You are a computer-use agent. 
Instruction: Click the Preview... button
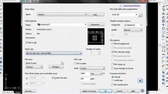[x=30, y=91]
